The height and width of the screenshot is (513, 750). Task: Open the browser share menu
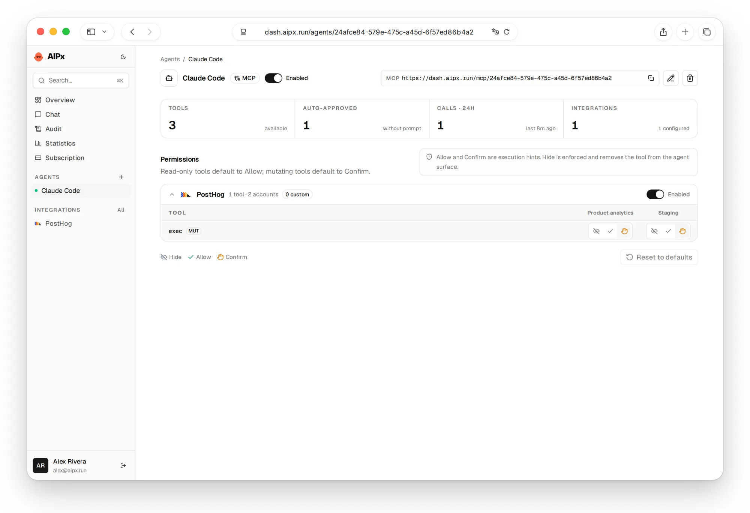tap(663, 32)
